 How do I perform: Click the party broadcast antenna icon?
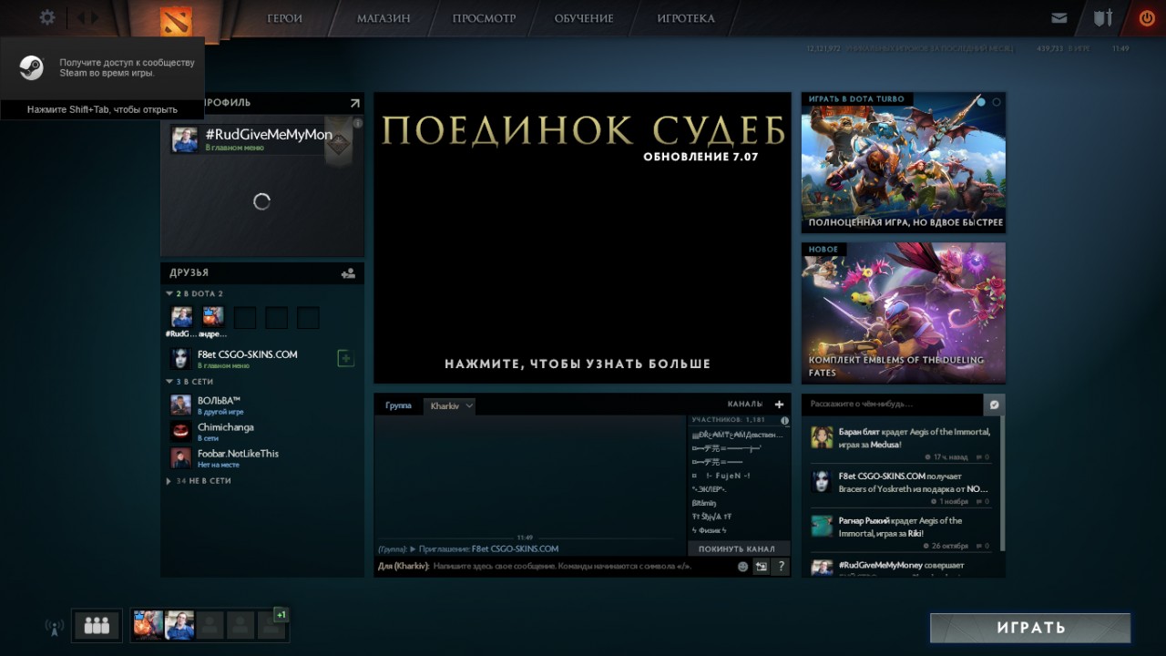54,627
